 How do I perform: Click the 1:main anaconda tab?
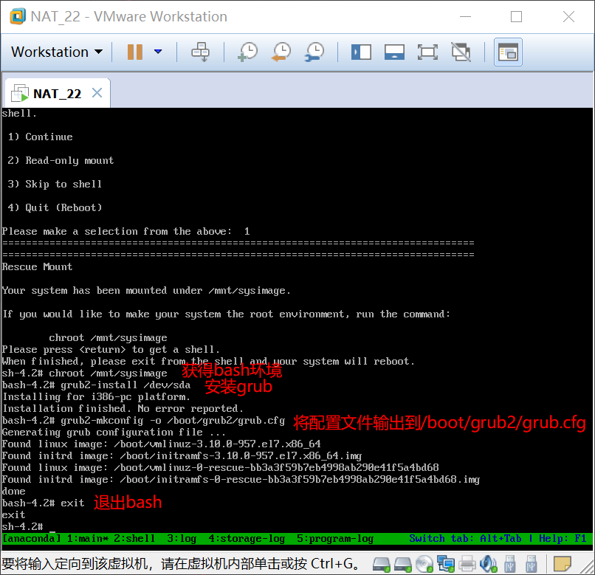88,538
